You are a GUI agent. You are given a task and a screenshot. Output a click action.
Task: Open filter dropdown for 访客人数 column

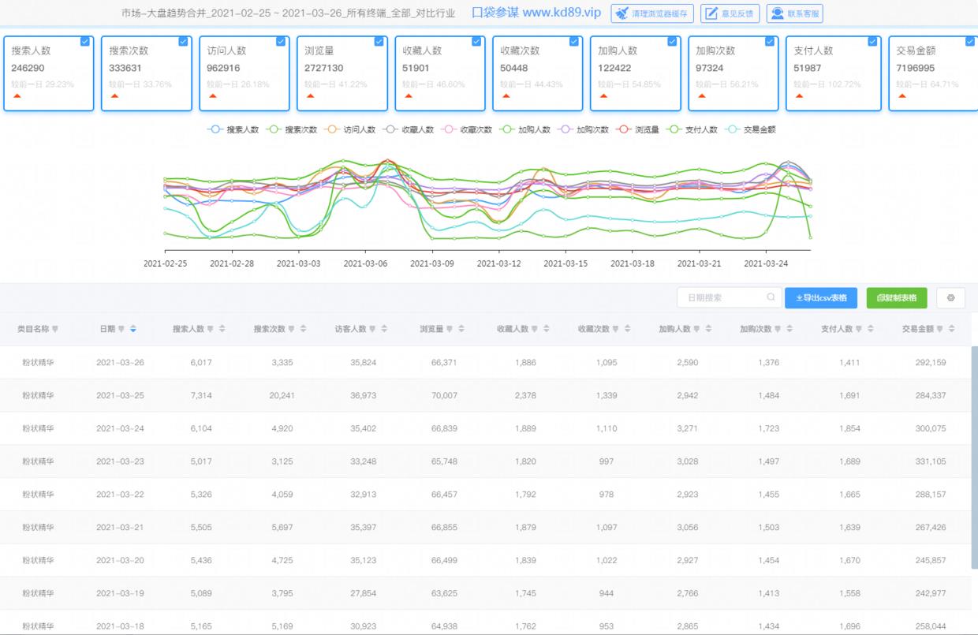point(374,329)
